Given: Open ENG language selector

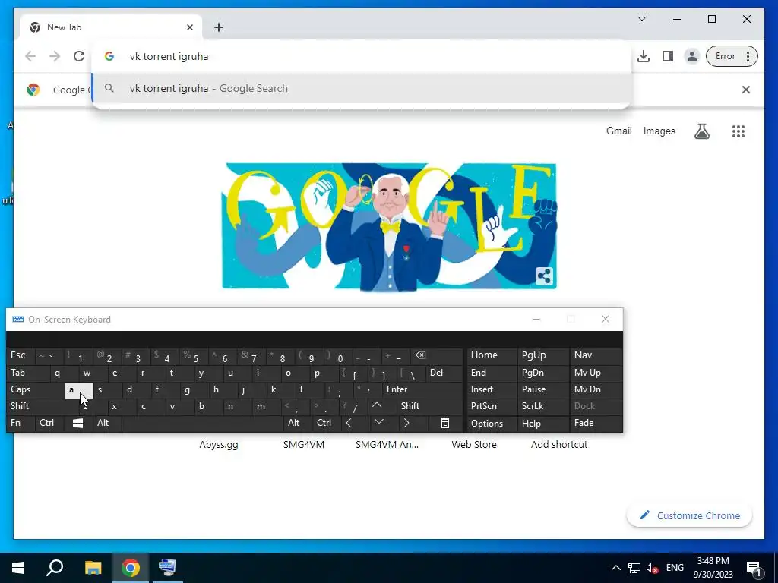Looking at the screenshot, I should coord(675,568).
